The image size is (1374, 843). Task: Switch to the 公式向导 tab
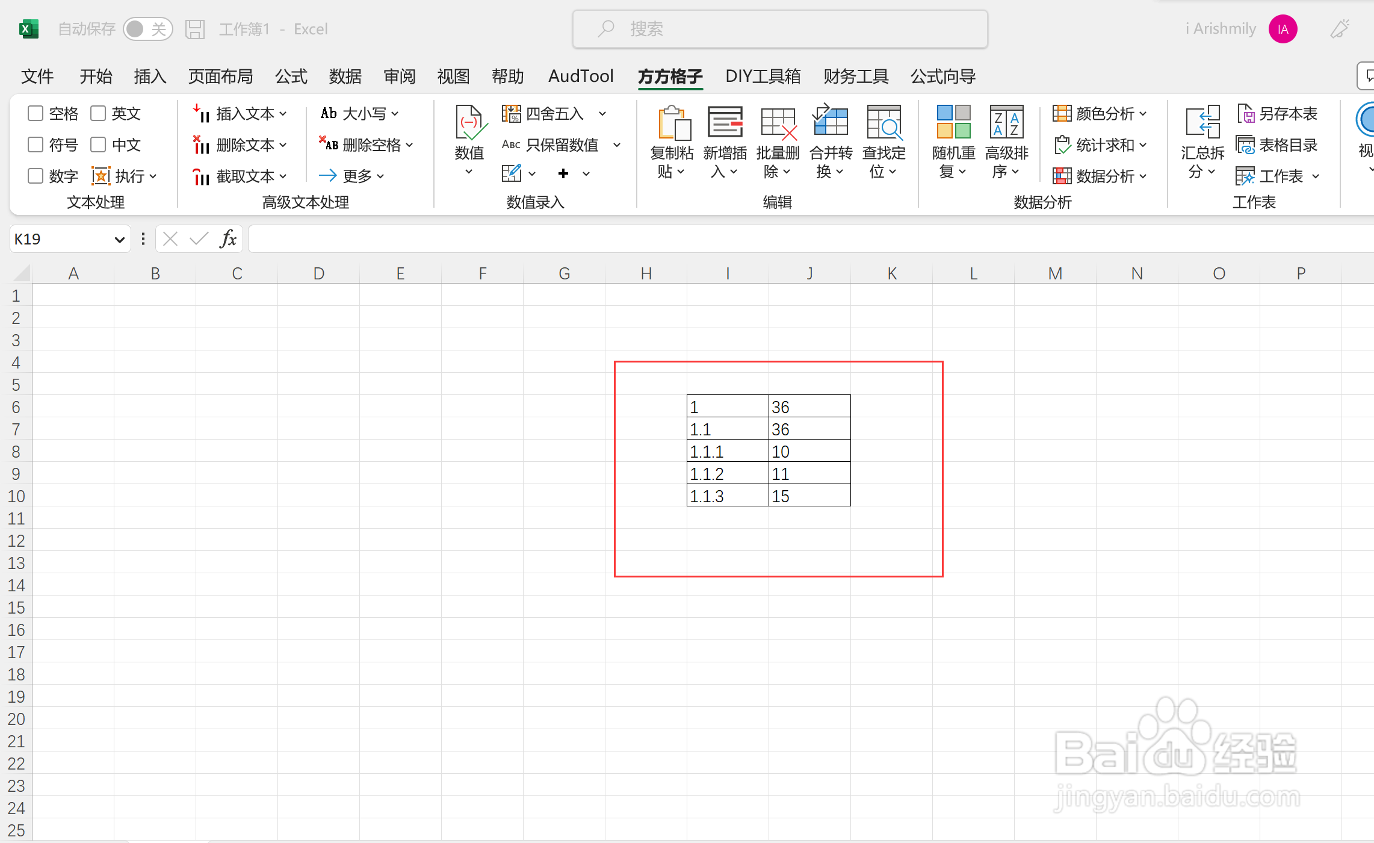[x=943, y=76]
